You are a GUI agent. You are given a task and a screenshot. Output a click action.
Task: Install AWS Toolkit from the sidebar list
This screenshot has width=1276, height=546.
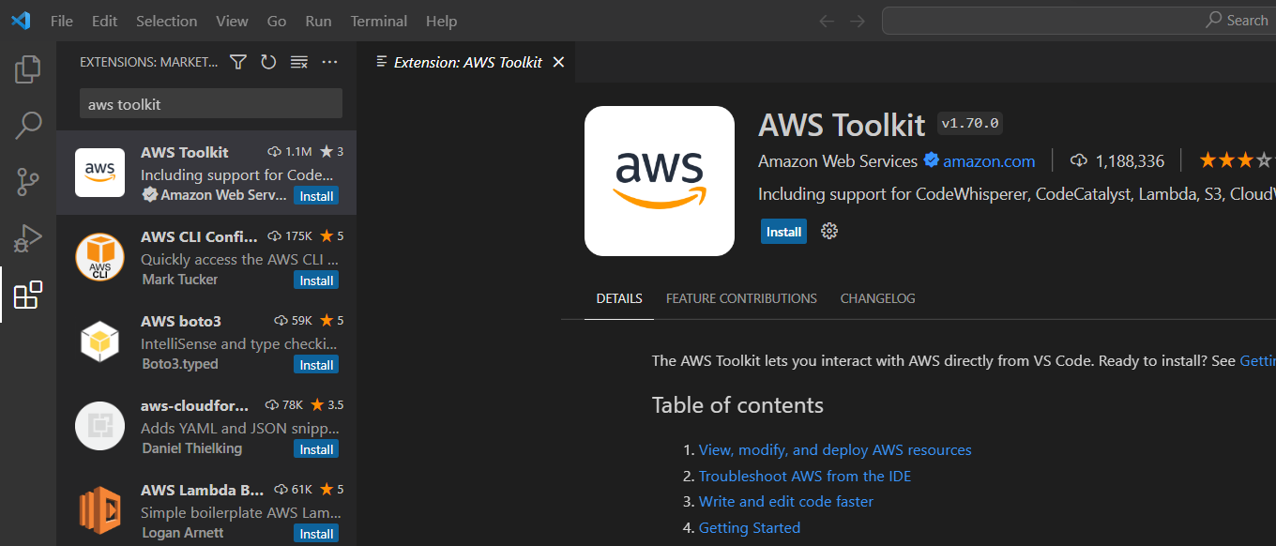(x=316, y=196)
